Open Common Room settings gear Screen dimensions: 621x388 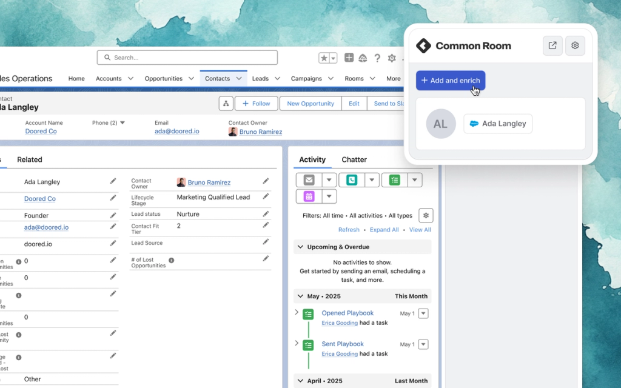[575, 45]
